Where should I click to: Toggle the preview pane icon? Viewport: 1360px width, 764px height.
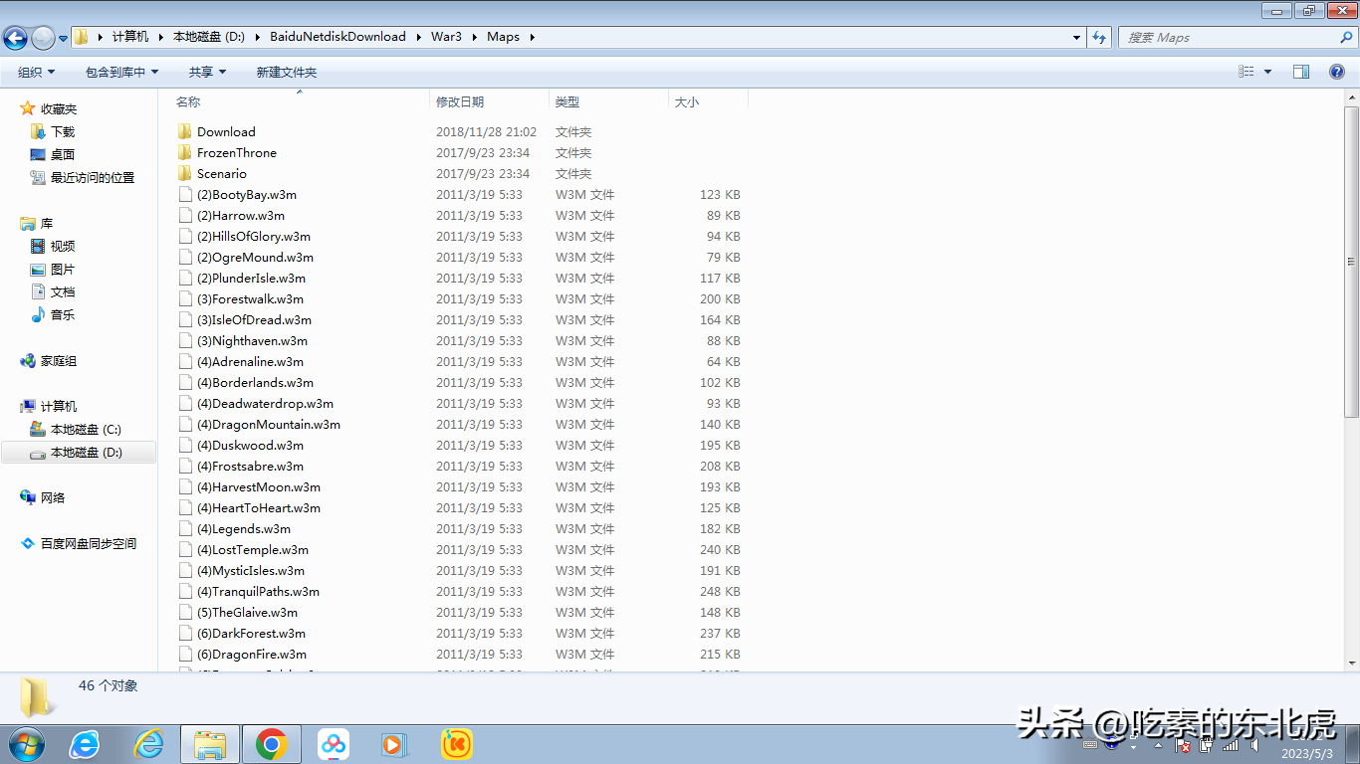click(x=1301, y=72)
